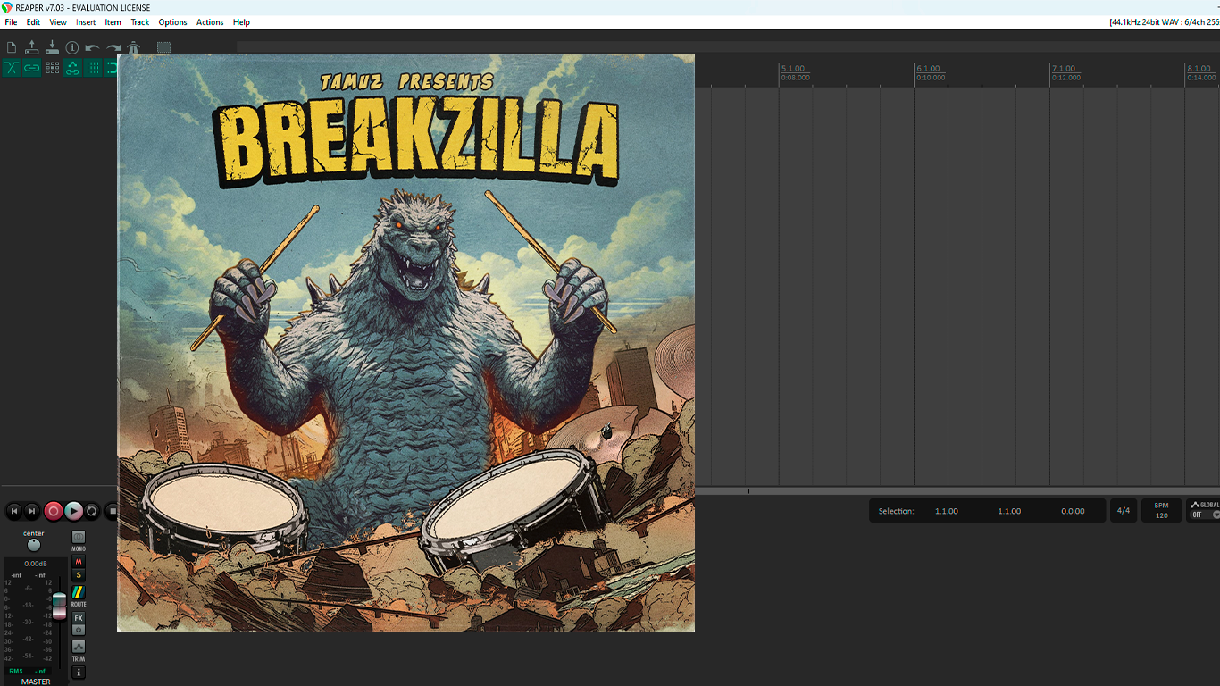Stop playback with Stop button
Image resolution: width=1220 pixels, height=686 pixels.
(x=111, y=511)
